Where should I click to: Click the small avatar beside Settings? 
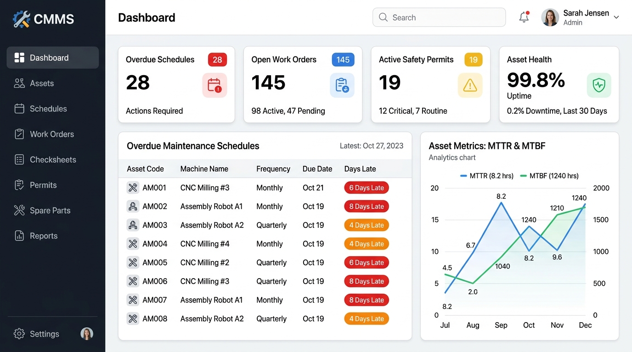coord(87,334)
